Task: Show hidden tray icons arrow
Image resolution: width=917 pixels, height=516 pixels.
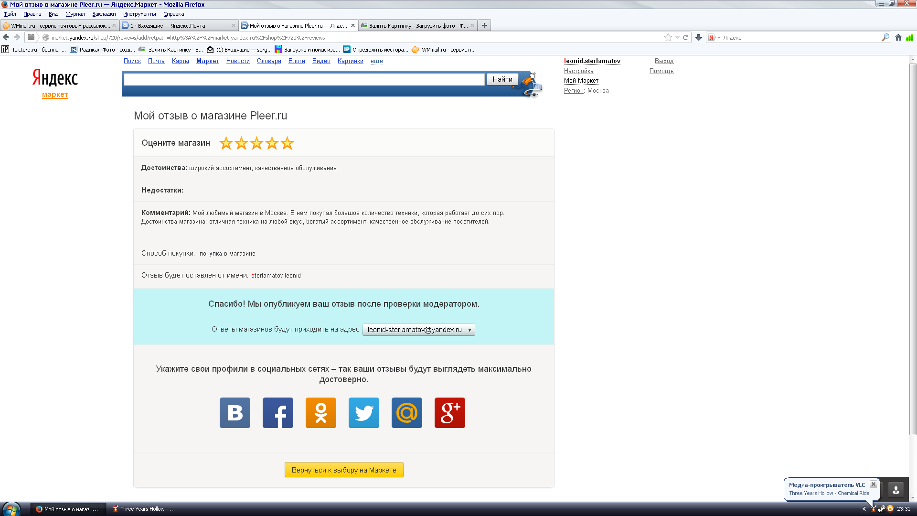Action: 864,509
